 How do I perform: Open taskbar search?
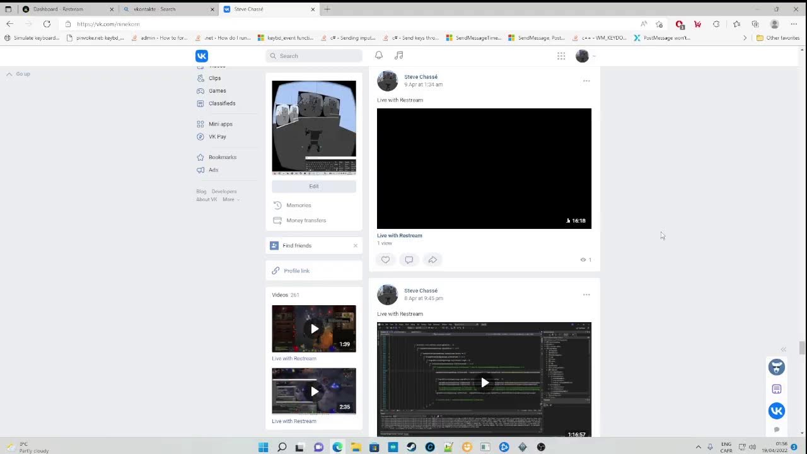click(x=282, y=447)
